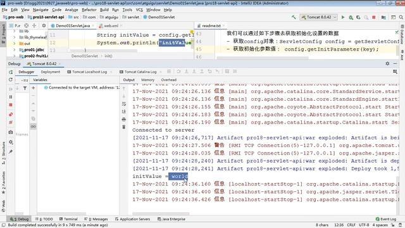Open the Event Log
Image resolution: width=405 pixels, height=228 pixels.
tap(386, 219)
